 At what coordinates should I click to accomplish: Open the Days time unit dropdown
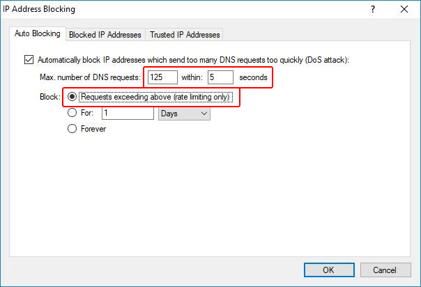coord(184,114)
